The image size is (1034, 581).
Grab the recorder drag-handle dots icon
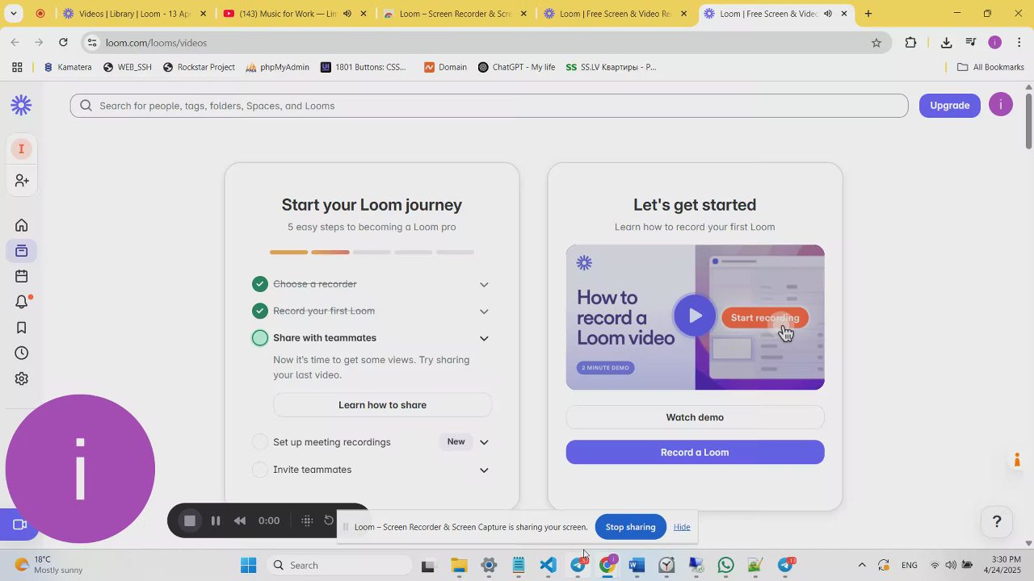click(307, 520)
